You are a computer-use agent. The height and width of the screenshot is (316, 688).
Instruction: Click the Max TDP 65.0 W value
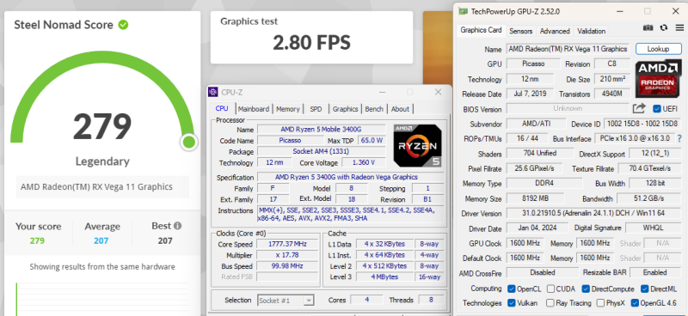372,141
